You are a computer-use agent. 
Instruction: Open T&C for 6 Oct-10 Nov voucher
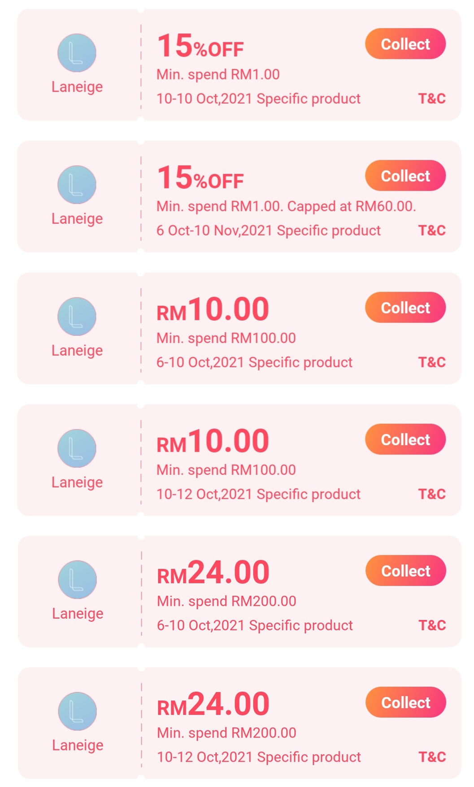pyautogui.click(x=432, y=230)
